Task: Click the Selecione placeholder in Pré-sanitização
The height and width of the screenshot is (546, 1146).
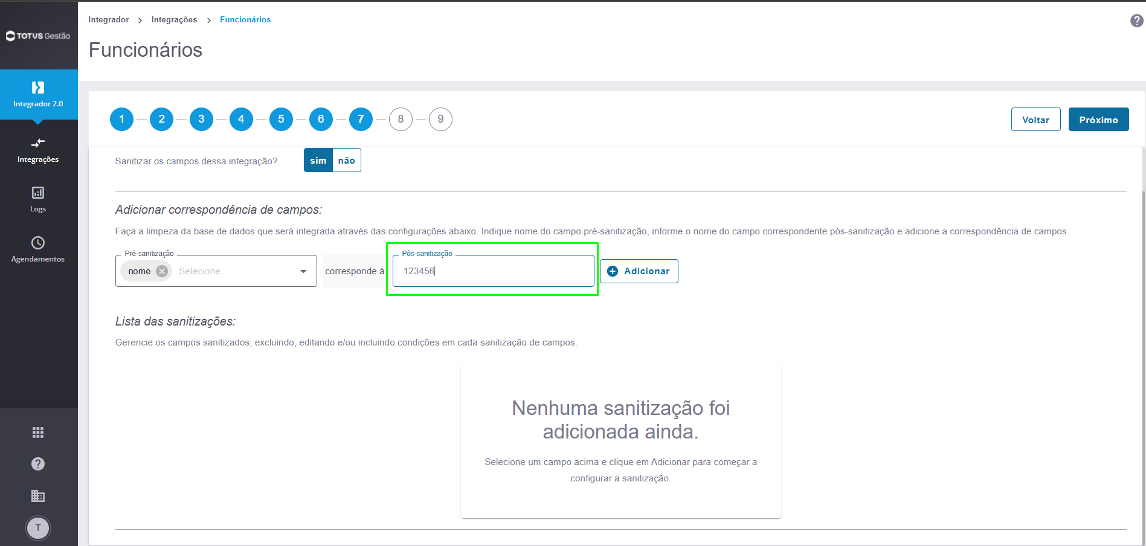Action: pyautogui.click(x=203, y=271)
